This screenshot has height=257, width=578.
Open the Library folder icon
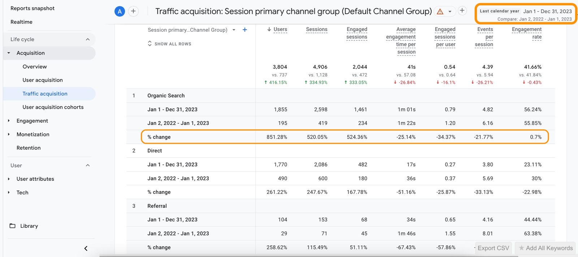(x=13, y=226)
